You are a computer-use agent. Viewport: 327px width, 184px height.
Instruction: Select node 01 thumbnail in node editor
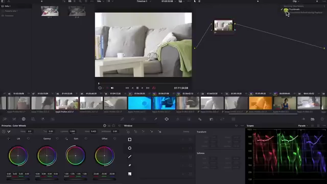click(223, 26)
